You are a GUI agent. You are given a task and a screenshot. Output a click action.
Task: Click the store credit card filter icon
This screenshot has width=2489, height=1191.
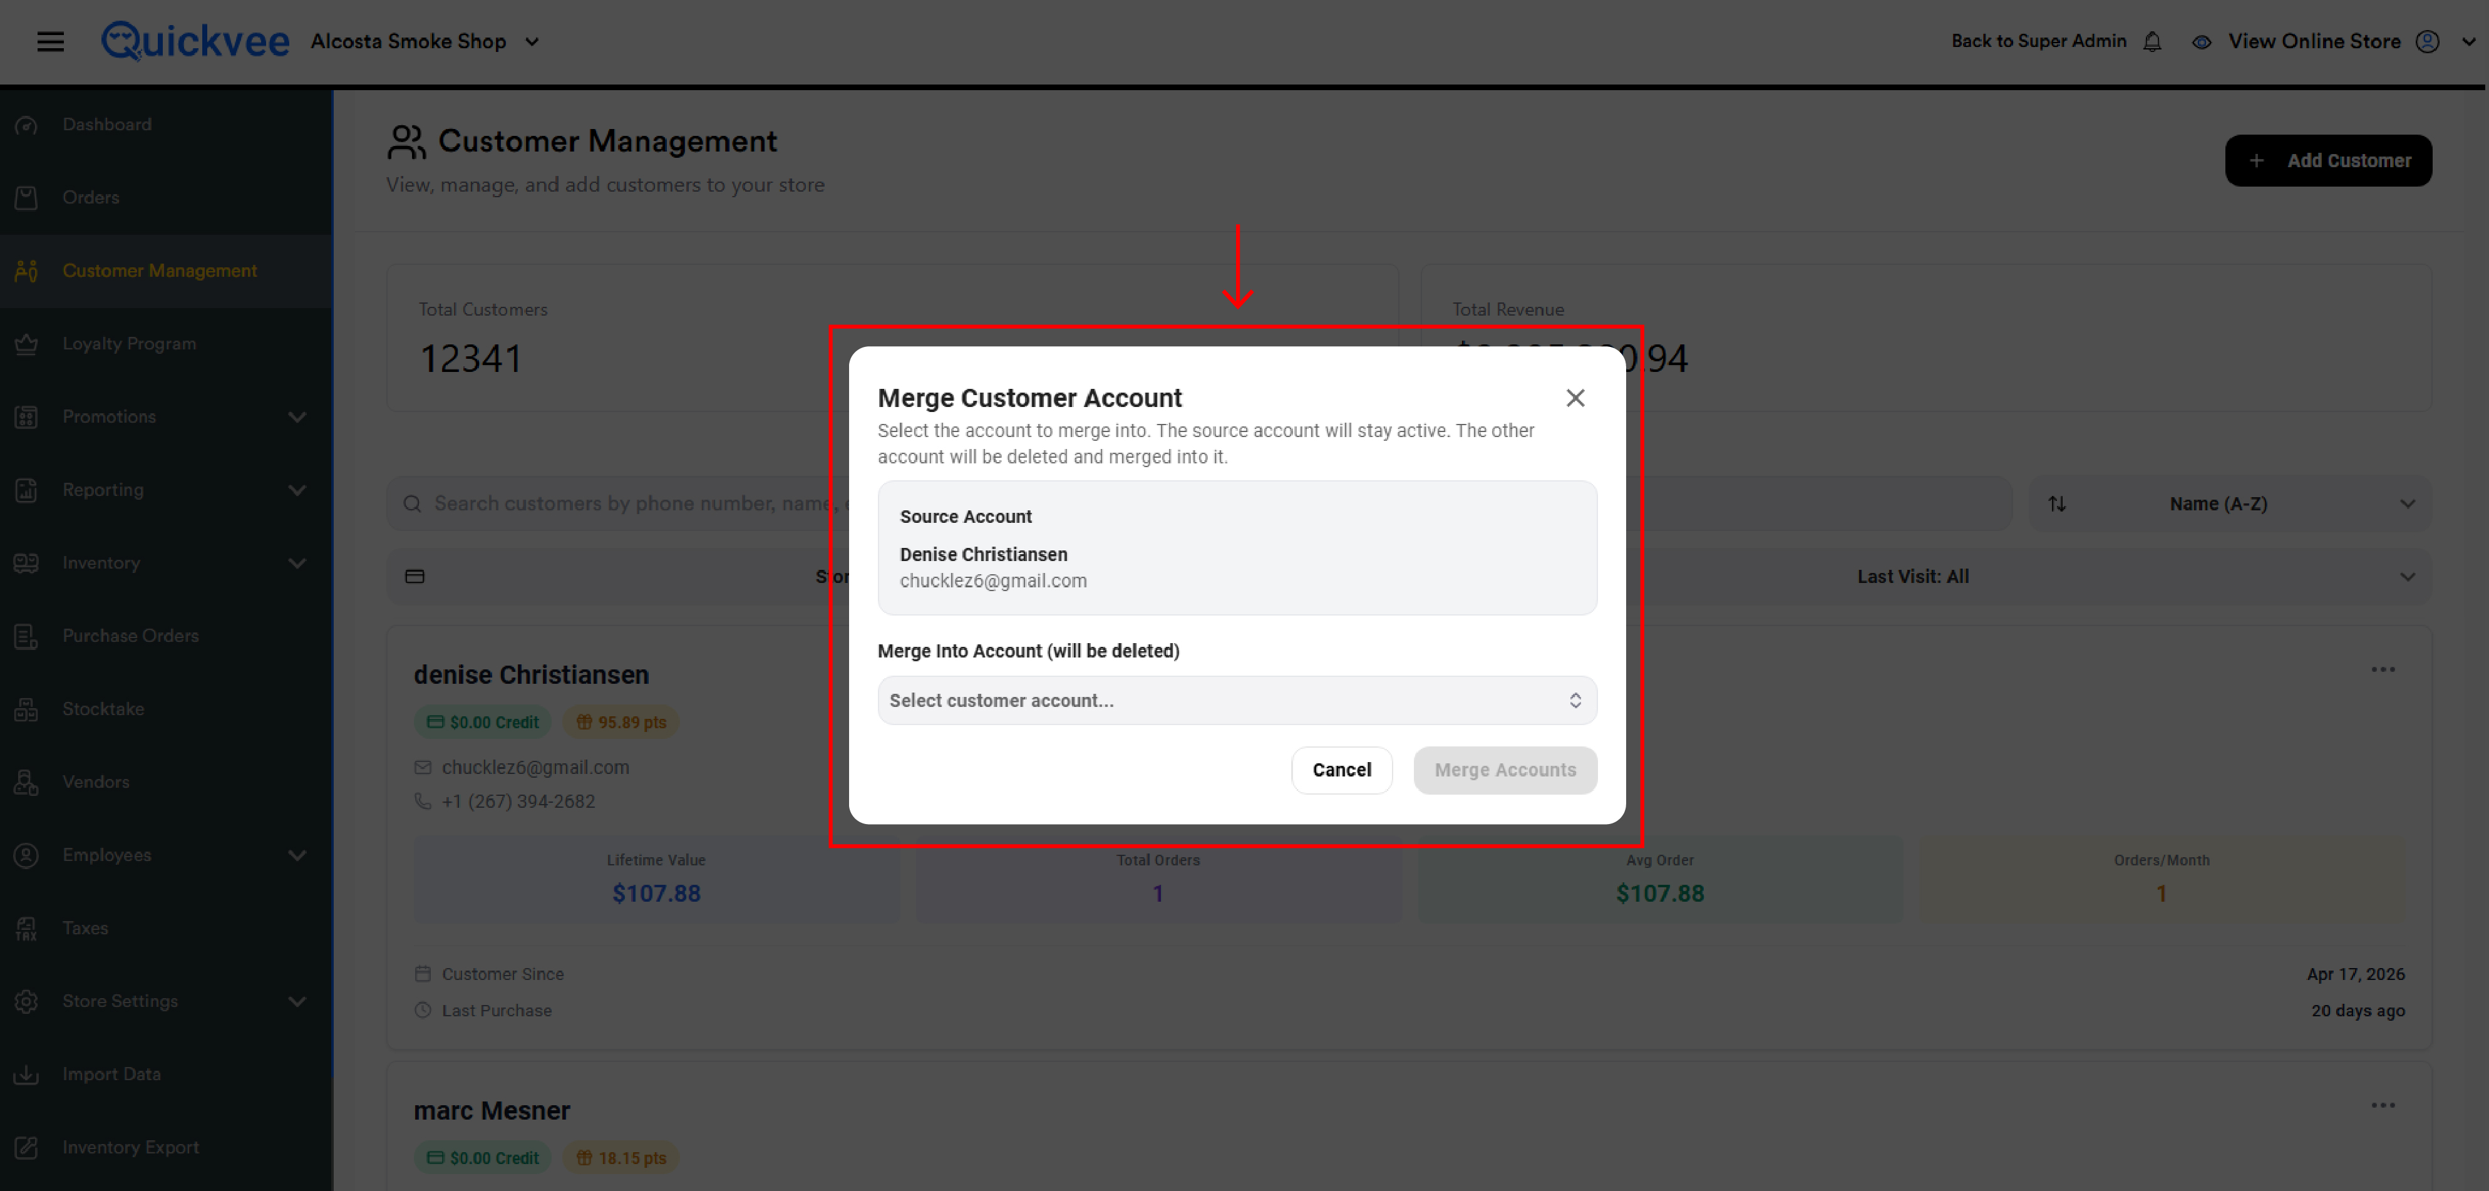tap(415, 577)
